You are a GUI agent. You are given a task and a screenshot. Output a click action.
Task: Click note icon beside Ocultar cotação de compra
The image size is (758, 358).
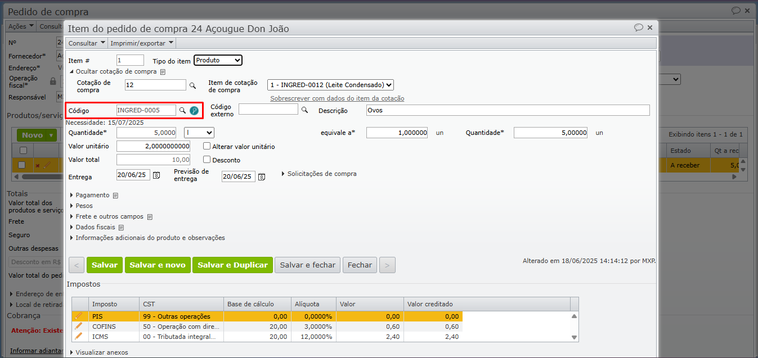(x=163, y=72)
